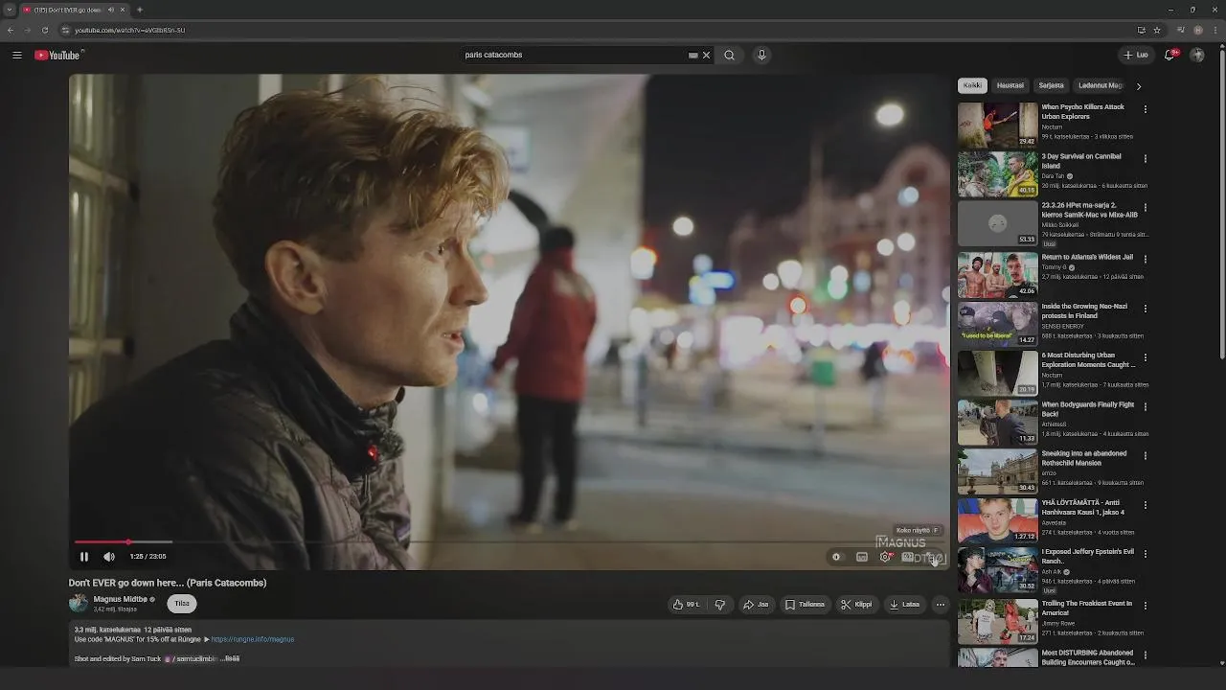Toggle subtitles in the player
Image resolution: width=1226 pixels, height=690 pixels.
tap(862, 557)
